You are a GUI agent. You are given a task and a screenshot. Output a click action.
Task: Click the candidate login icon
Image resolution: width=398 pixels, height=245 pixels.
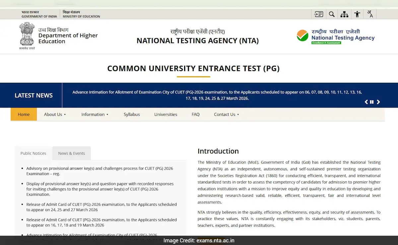coord(318,14)
